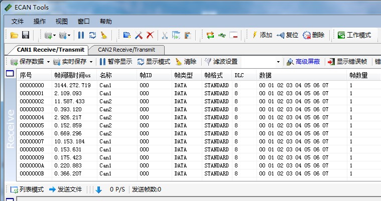Click 发送文件 (send file) button
The width and height of the screenshot is (381, 201).
tap(65, 189)
